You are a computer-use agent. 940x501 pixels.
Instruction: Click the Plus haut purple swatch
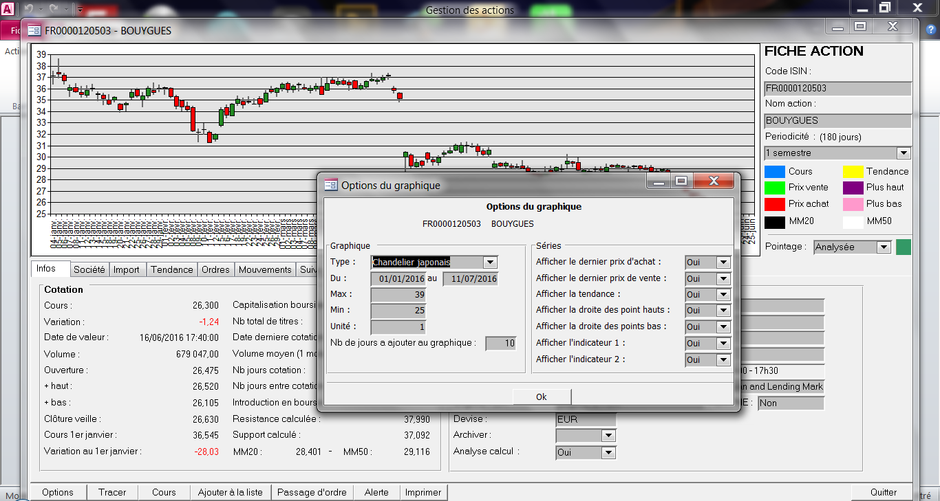853,188
